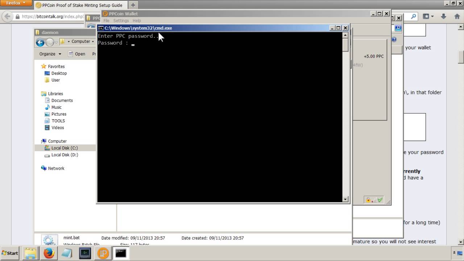This screenshot has height=261, width=464.
Task: Switch to PPCoin Wallet taskbar icon
Action: 103,253
